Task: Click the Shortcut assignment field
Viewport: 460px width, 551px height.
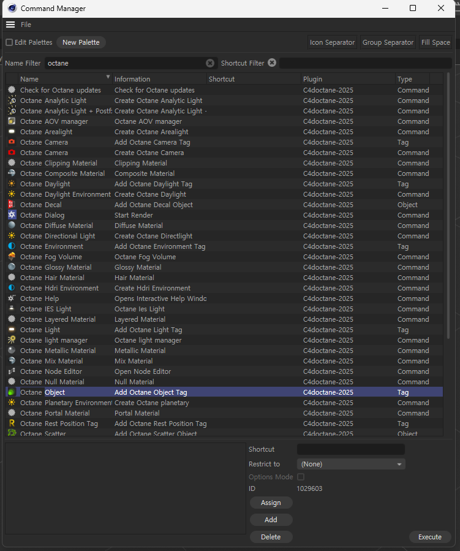Action: tap(351, 449)
